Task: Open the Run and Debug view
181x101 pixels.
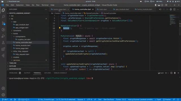Action: pos(3,36)
